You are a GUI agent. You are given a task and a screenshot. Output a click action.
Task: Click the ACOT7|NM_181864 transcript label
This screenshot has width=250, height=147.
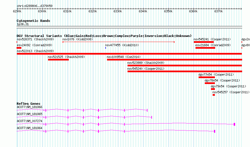coord(29,128)
